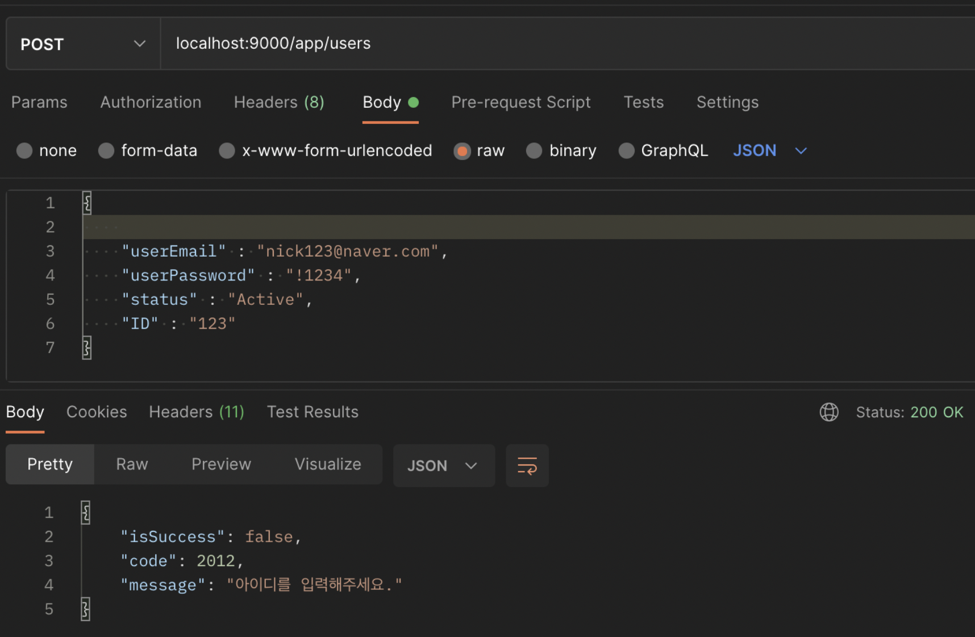Click the false value in response

269,537
